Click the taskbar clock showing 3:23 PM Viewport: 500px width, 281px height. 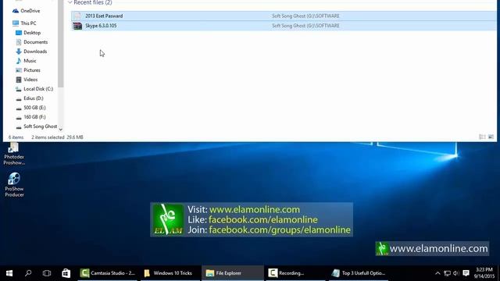484,273
